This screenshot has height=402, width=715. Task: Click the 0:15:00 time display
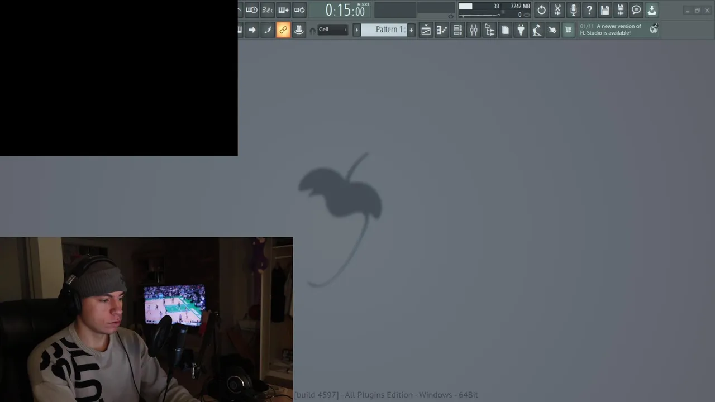345,10
